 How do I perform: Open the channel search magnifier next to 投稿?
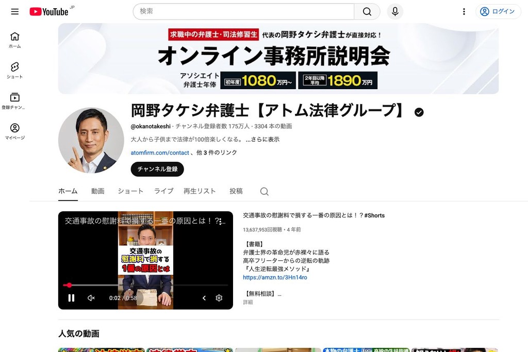pos(264,191)
